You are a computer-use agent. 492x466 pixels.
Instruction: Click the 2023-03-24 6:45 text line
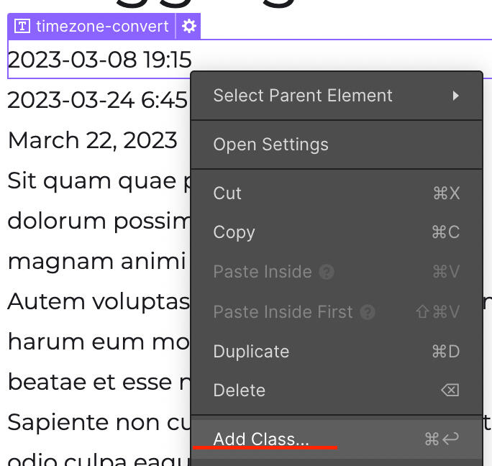[97, 100]
